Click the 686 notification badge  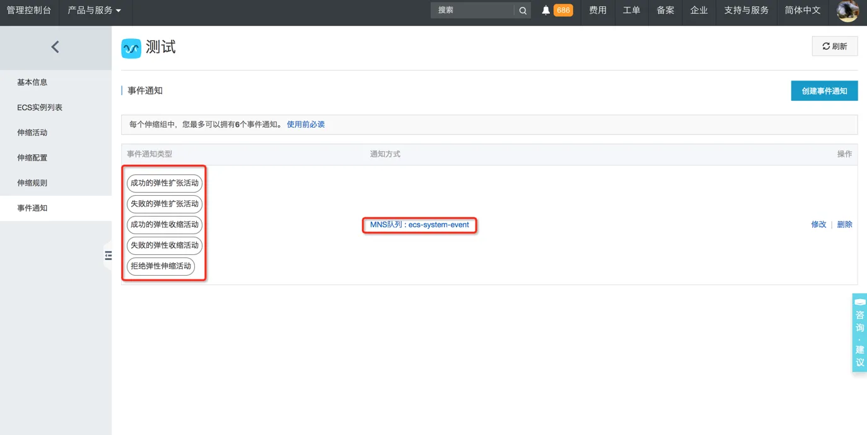(x=563, y=10)
